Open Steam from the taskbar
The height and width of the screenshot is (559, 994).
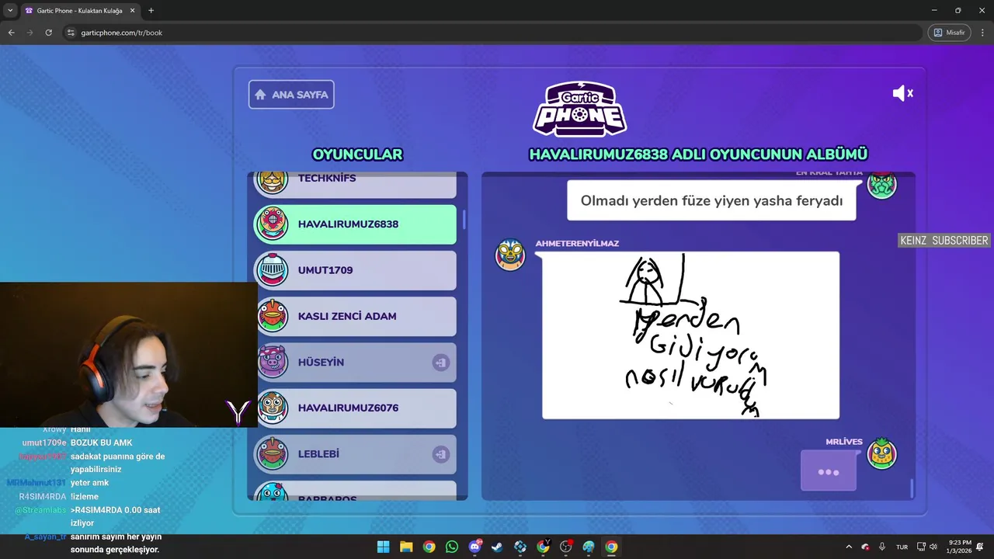tap(498, 547)
